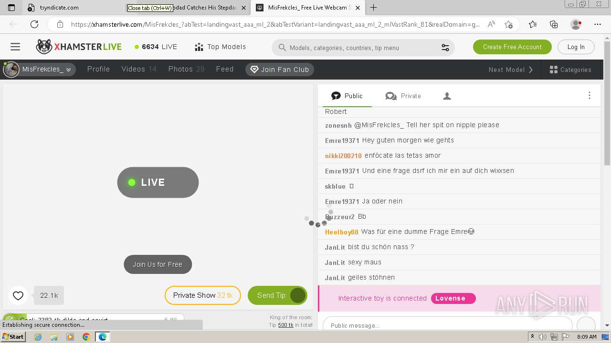Click the Lovense badge

453,298
